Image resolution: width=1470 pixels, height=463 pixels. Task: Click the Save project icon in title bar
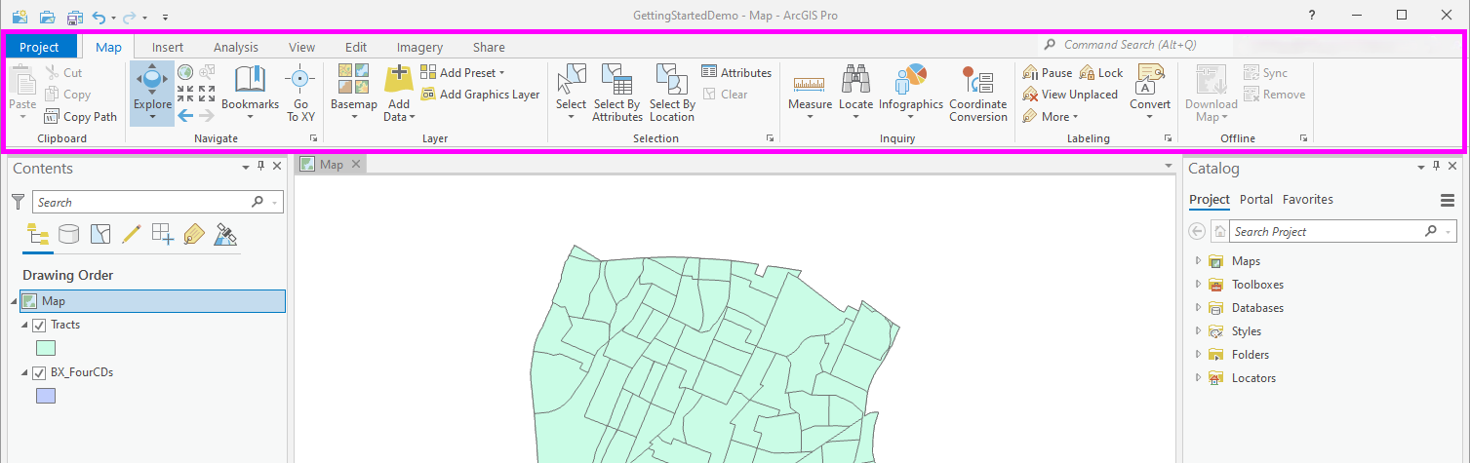[75, 17]
